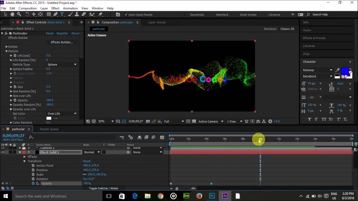Screen dimensions: 358x201
Task: Toggle the transparency grid icon
Action: coord(194,121)
